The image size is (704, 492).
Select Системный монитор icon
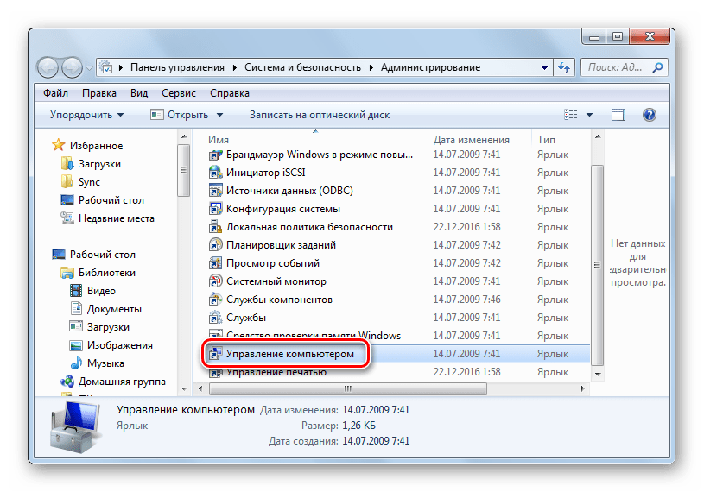point(215,281)
